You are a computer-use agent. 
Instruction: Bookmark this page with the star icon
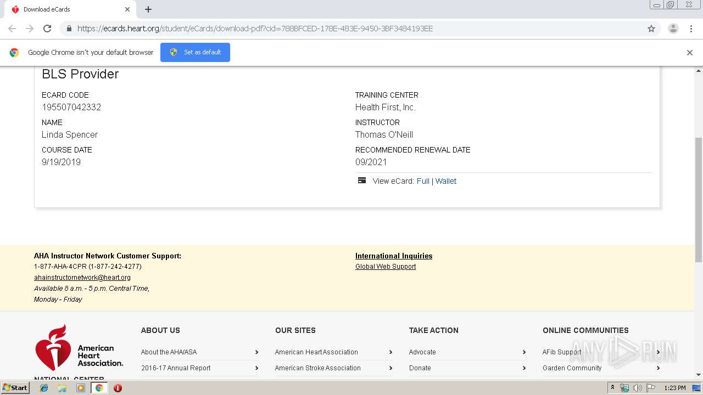pyautogui.click(x=651, y=29)
